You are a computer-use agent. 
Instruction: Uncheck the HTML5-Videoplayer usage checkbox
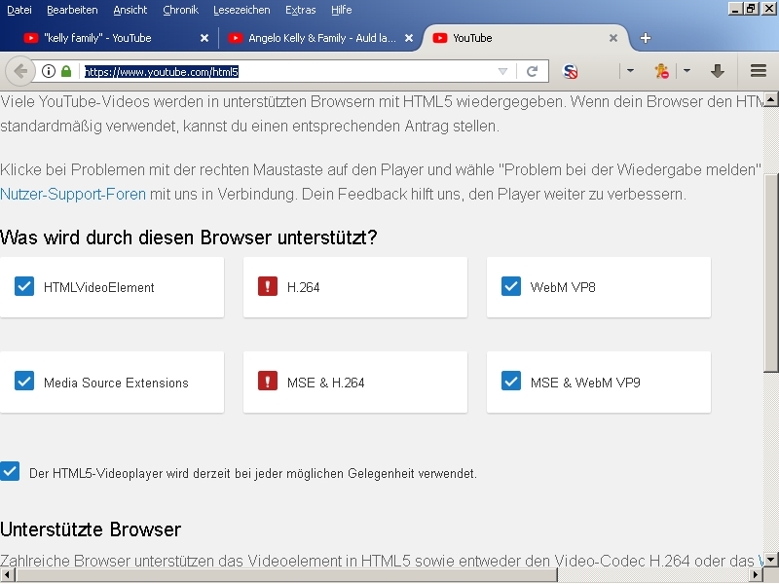10,472
